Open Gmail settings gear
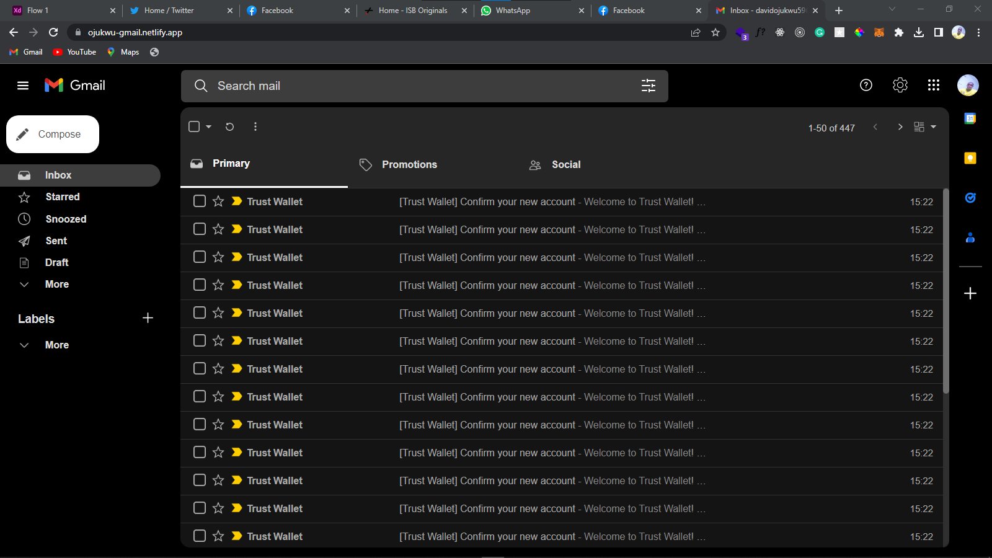The image size is (992, 558). coord(900,85)
